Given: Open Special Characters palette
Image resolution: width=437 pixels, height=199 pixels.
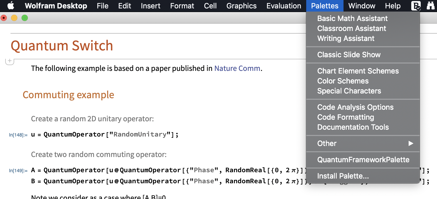Looking at the screenshot, I should [x=363, y=91].
